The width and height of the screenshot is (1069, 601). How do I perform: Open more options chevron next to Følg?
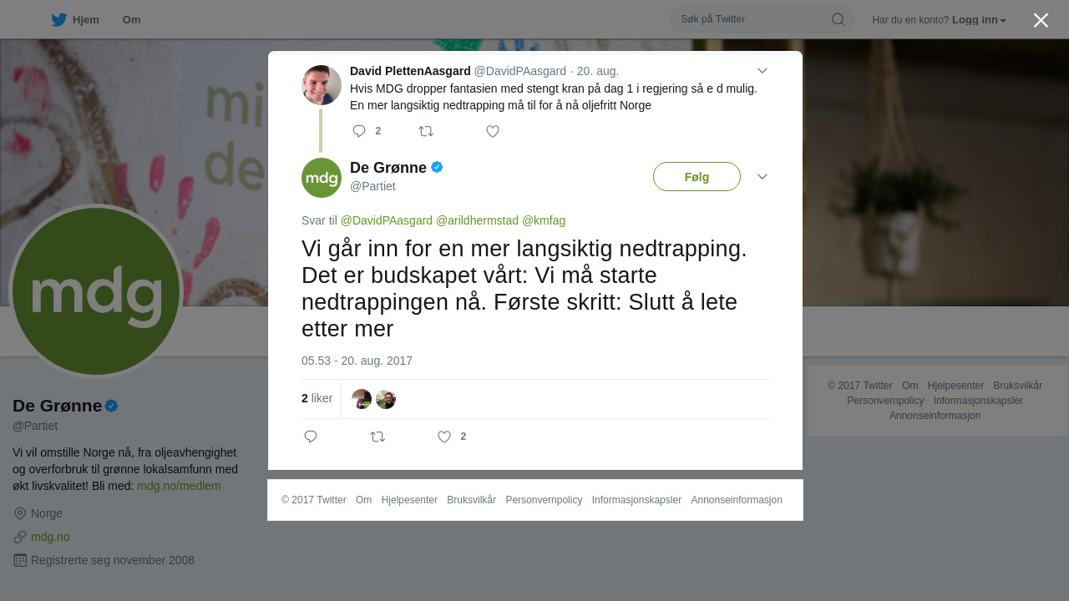coord(762,176)
